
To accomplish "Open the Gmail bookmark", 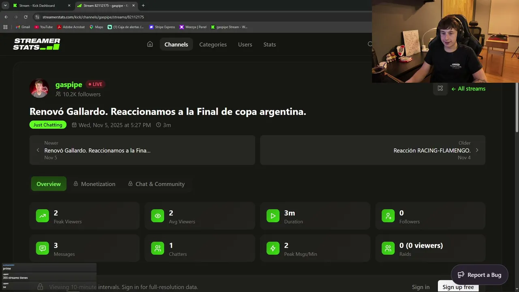I will tap(23, 27).
